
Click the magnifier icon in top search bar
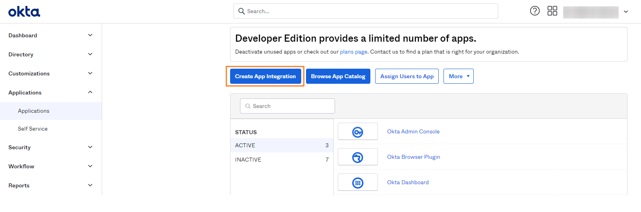pyautogui.click(x=241, y=11)
